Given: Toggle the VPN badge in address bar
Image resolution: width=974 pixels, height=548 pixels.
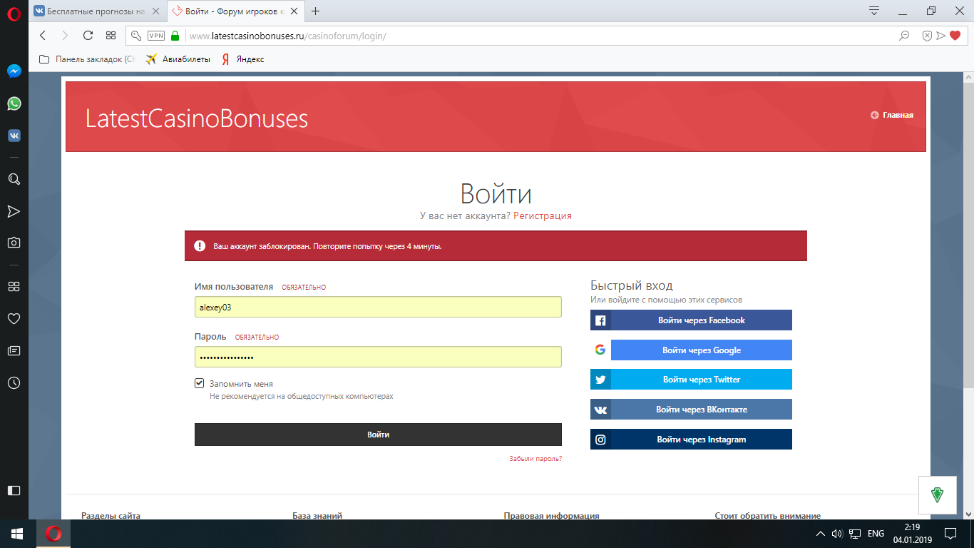Looking at the screenshot, I should click(x=155, y=36).
